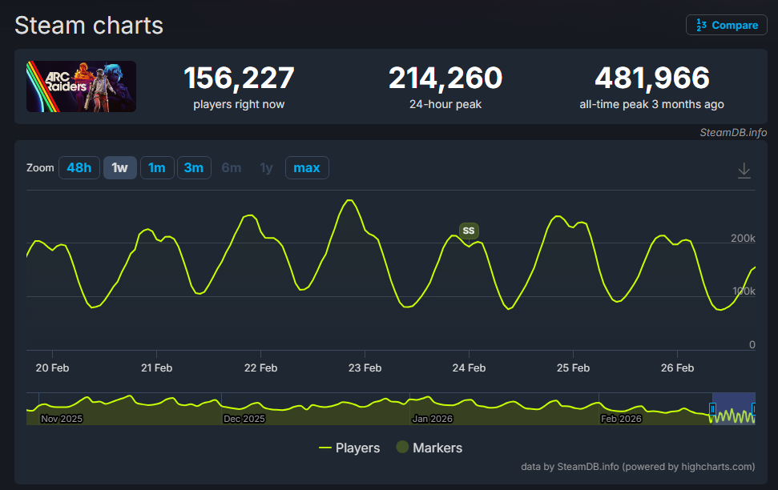Open the SteamDB.info credit link

pos(733,132)
